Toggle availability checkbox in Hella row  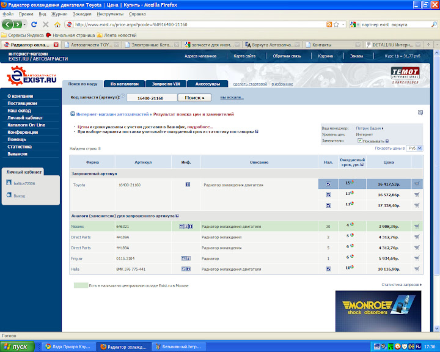[328, 269]
